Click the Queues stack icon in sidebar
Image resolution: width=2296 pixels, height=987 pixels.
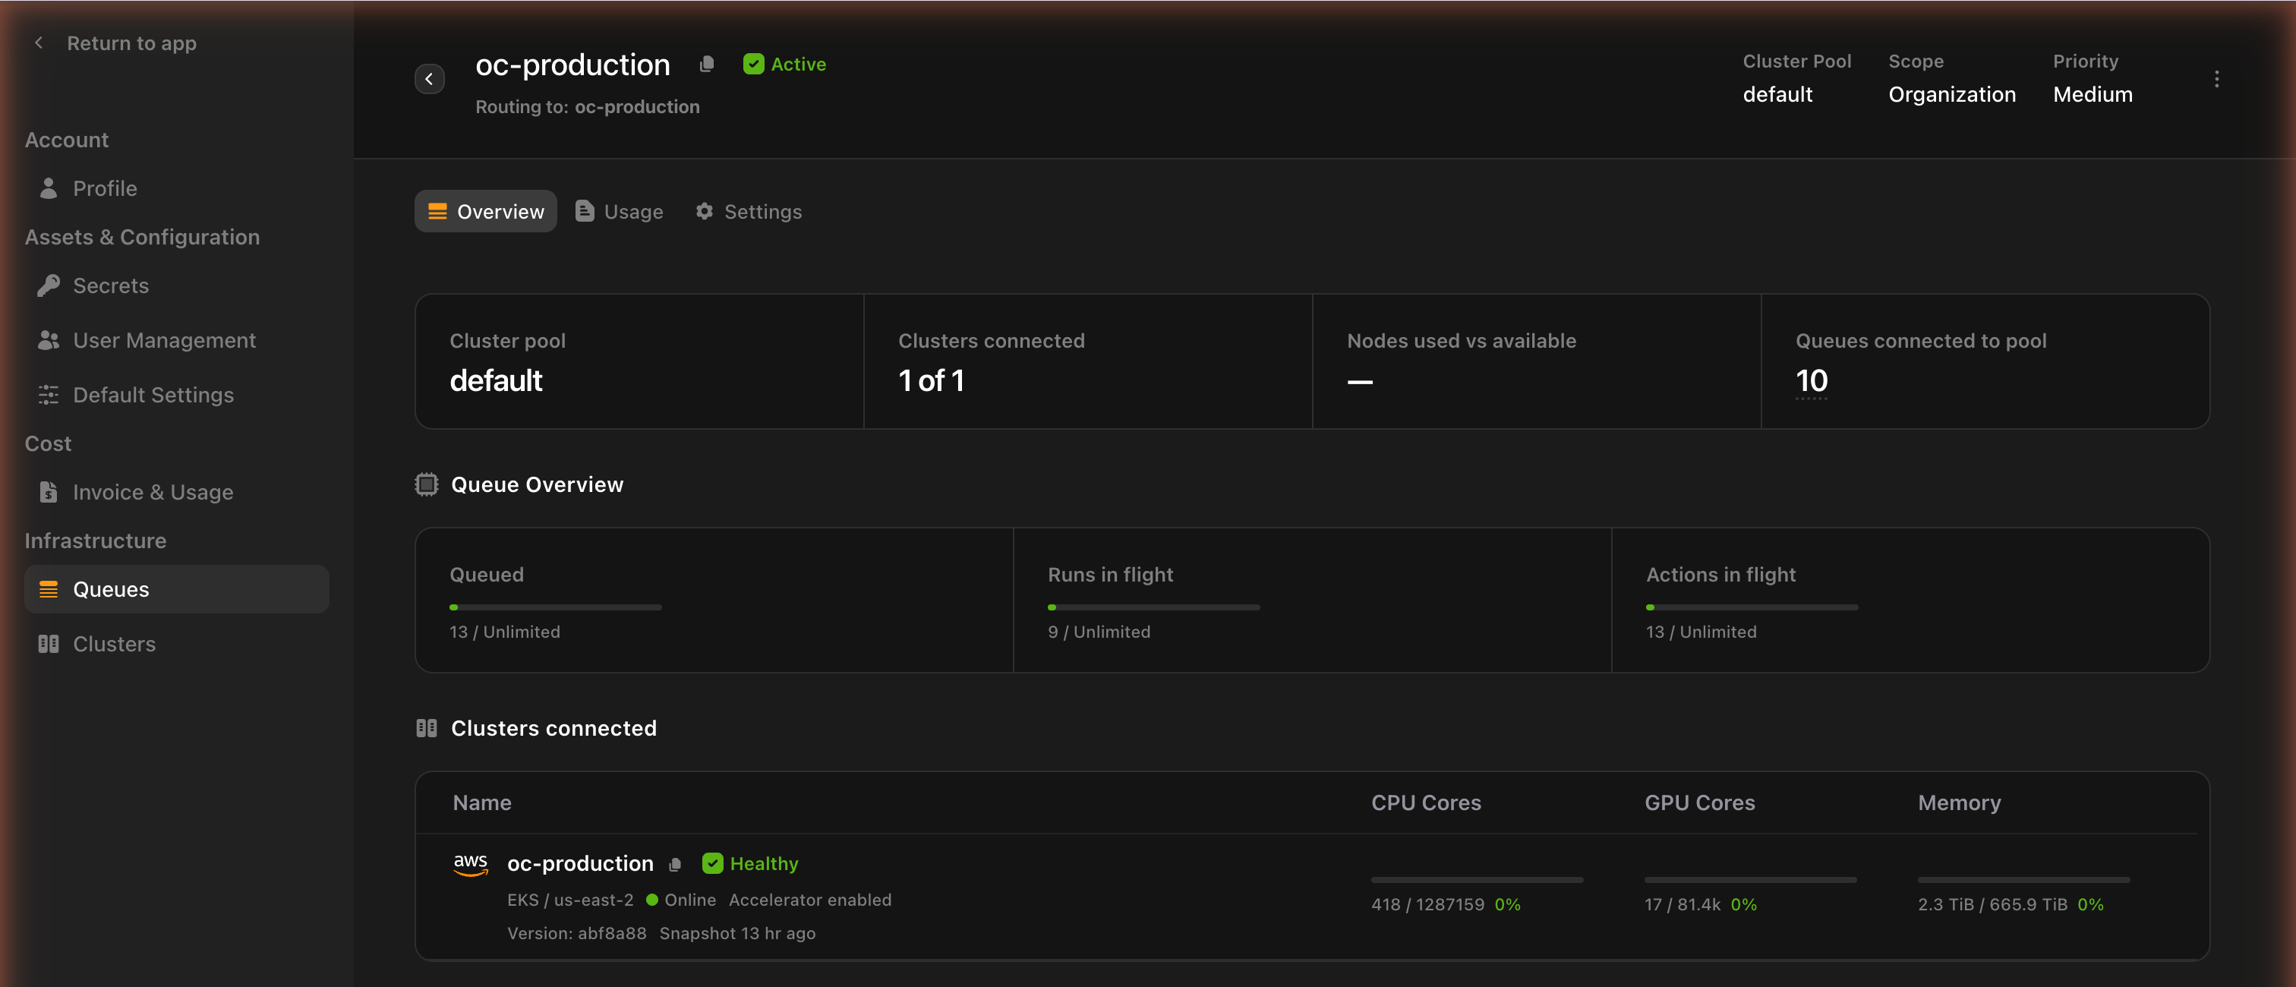[x=49, y=588]
